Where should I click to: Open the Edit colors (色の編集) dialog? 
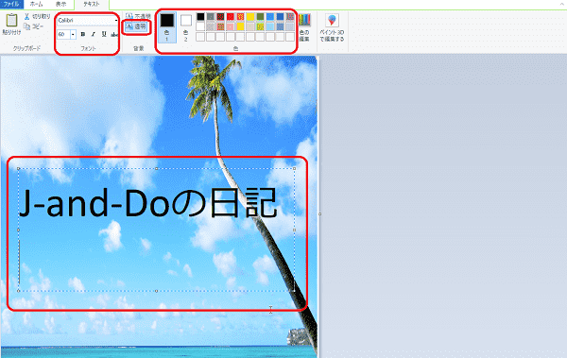coord(304,27)
